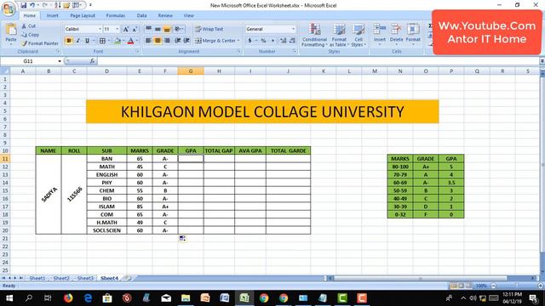The width and height of the screenshot is (545, 306).
Task: Toggle Middle Align vertical alignment
Action: 158,29
